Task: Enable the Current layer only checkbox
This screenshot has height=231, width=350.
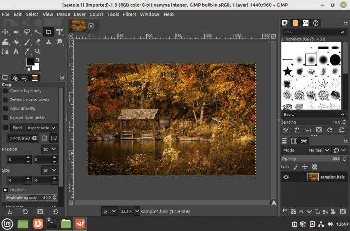Action: coord(6,91)
